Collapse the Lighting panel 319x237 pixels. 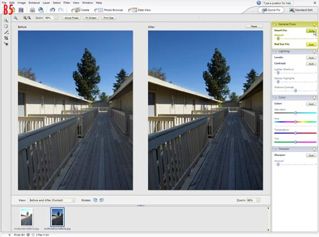(x=275, y=52)
